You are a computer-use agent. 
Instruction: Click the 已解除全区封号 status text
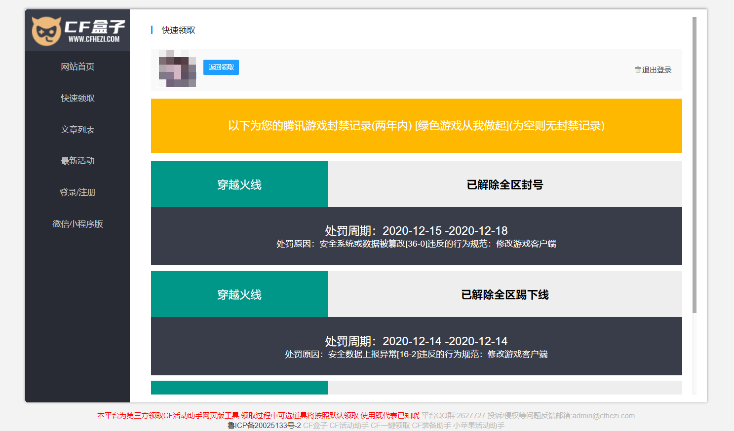coord(505,184)
